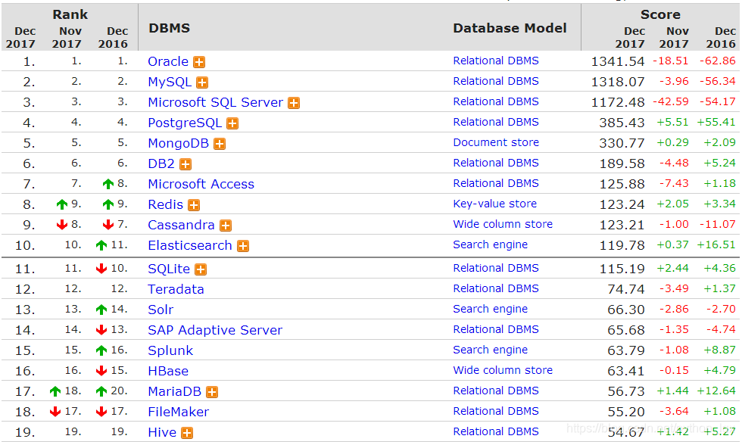This screenshot has width=742, height=442.
Task: Click Key-value store model in Redis row
Action: [495, 204]
